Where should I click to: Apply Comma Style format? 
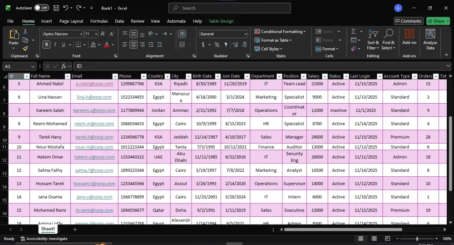[226, 45]
